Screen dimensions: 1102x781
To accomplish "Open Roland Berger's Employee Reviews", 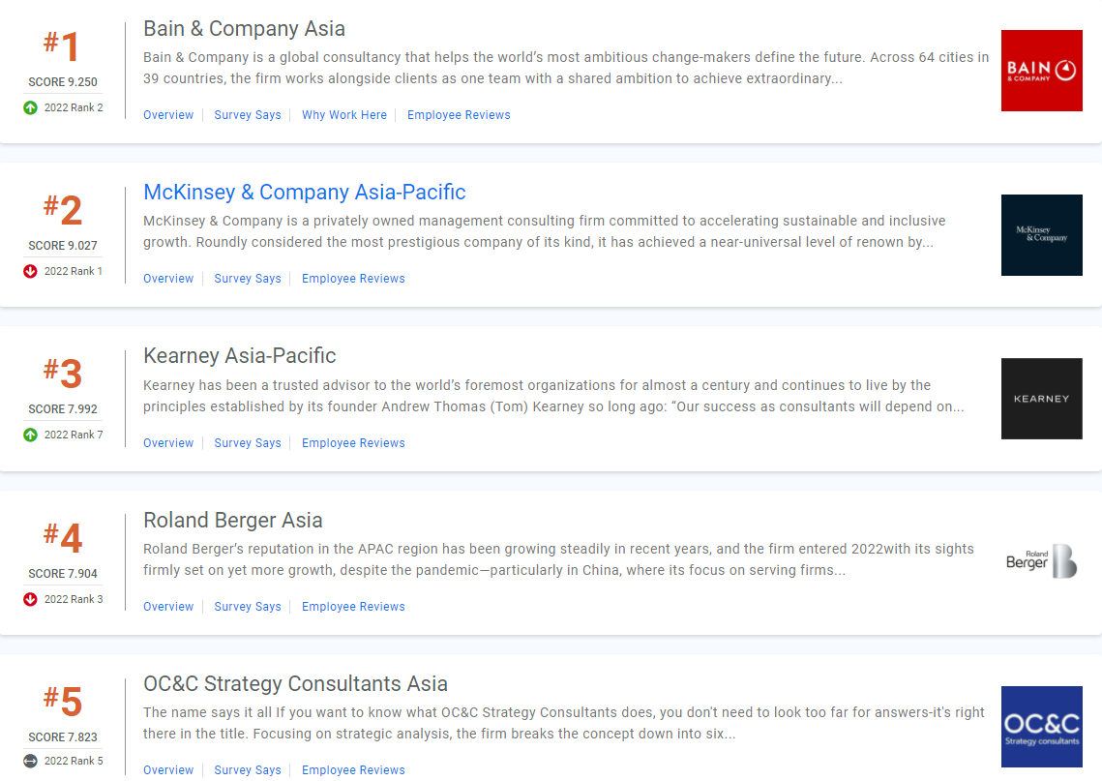I will coord(353,607).
